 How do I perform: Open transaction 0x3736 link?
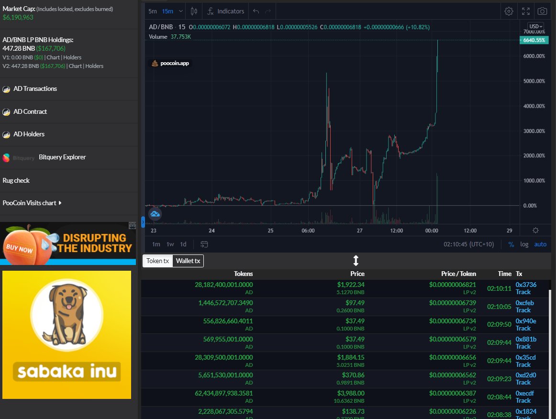point(526,285)
